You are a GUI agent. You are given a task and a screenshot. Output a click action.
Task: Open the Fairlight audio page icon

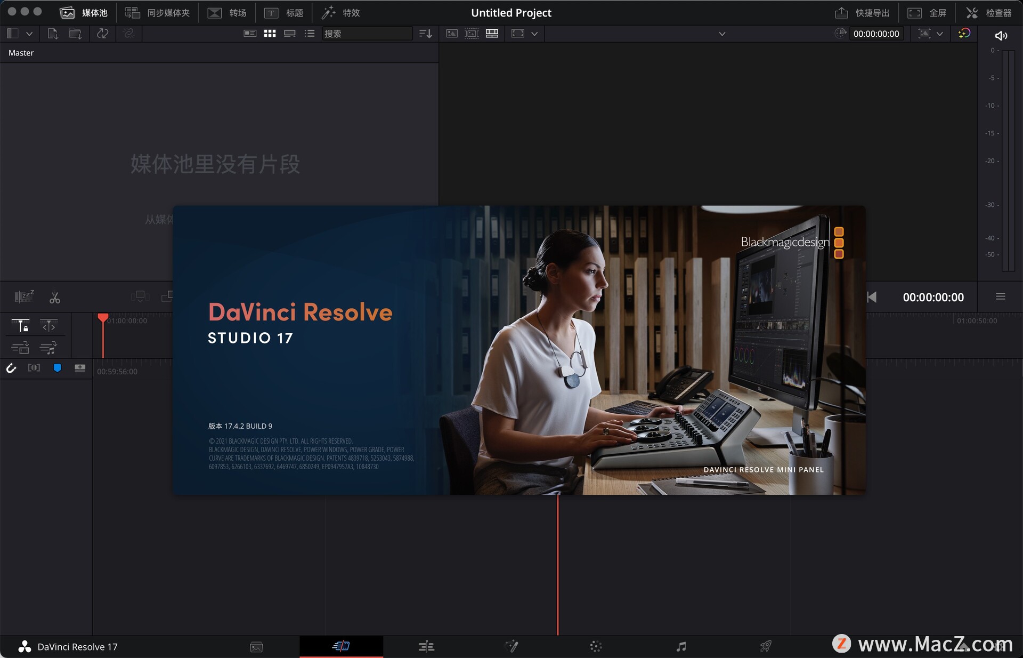tap(681, 646)
